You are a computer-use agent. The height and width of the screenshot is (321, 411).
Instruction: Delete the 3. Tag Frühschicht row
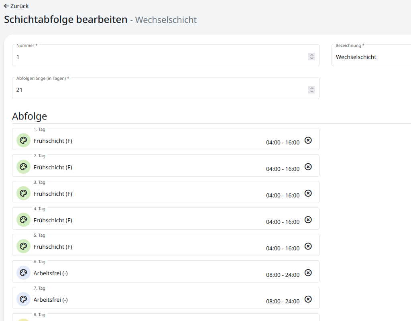pos(308,193)
